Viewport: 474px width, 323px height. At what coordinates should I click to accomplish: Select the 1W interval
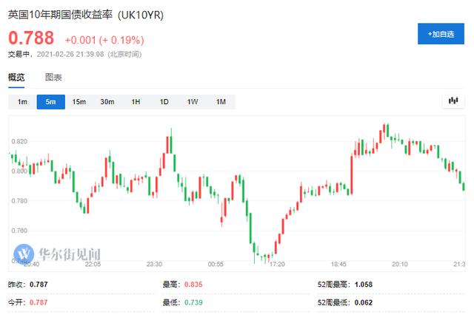193,102
